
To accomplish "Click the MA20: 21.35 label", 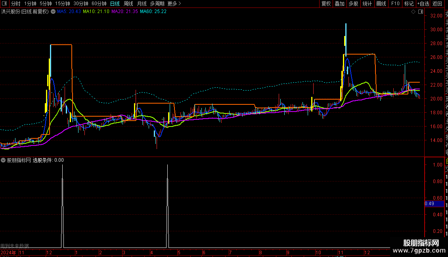I will click(124, 11).
